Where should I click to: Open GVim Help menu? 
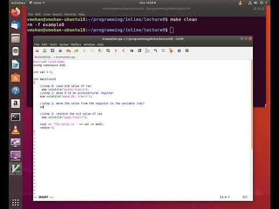[x=100, y=45]
